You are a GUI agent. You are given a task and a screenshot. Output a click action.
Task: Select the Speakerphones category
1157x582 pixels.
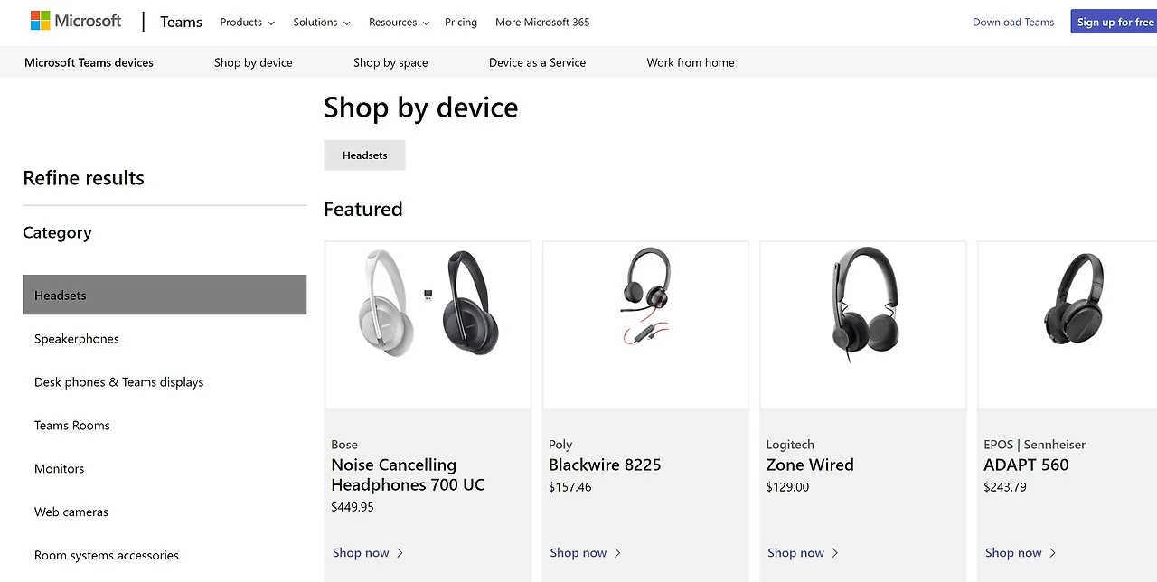pyautogui.click(x=77, y=339)
